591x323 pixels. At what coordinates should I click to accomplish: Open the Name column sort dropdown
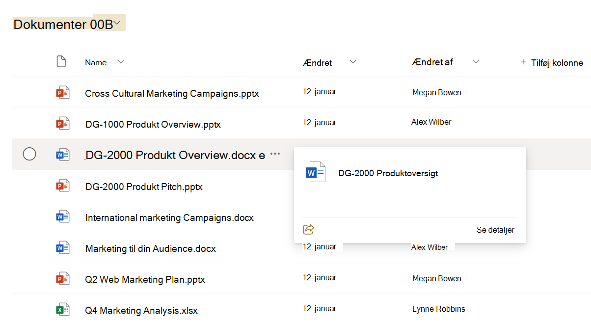tap(121, 62)
